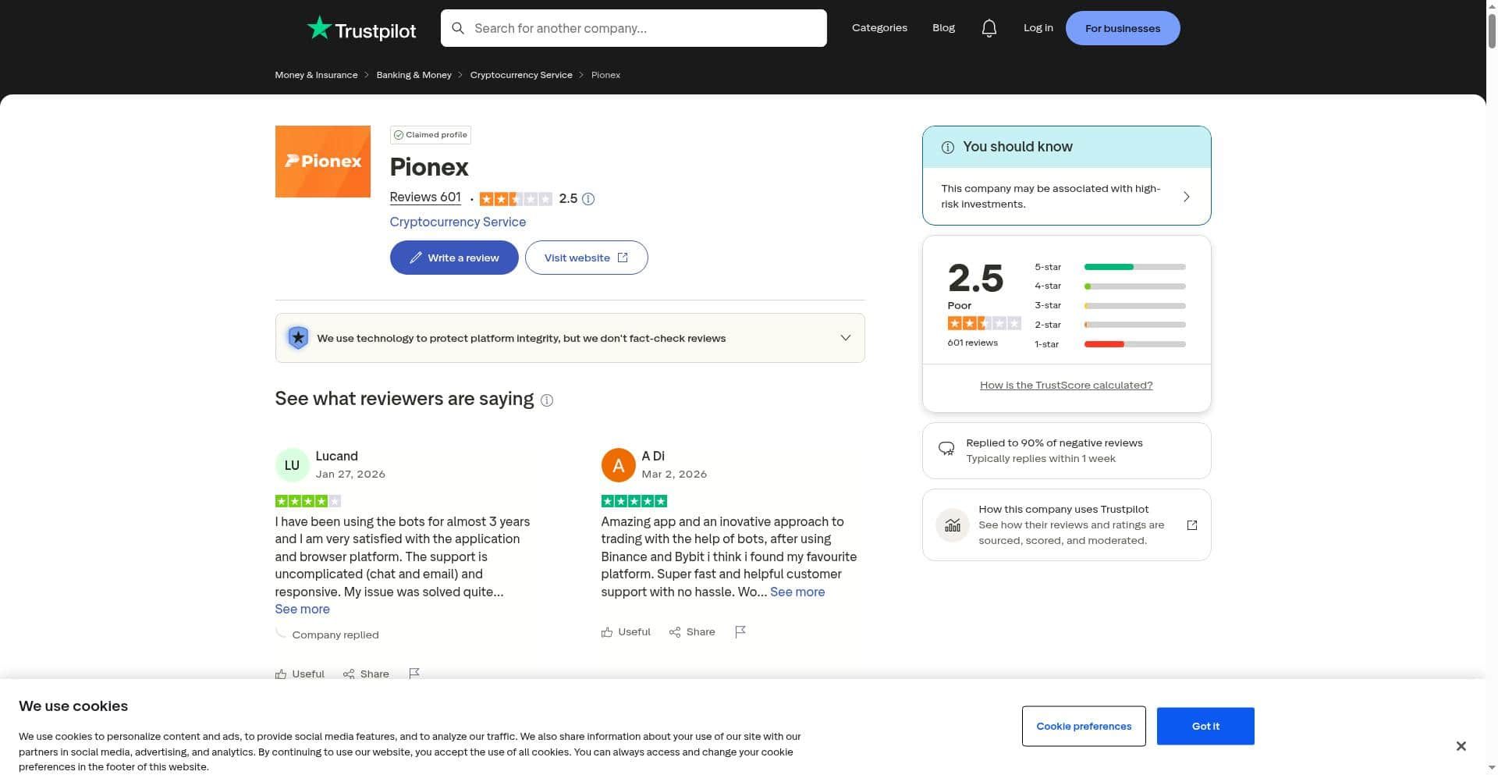Click the header star rating beside Reviews 601
1498x775 pixels.
point(516,199)
